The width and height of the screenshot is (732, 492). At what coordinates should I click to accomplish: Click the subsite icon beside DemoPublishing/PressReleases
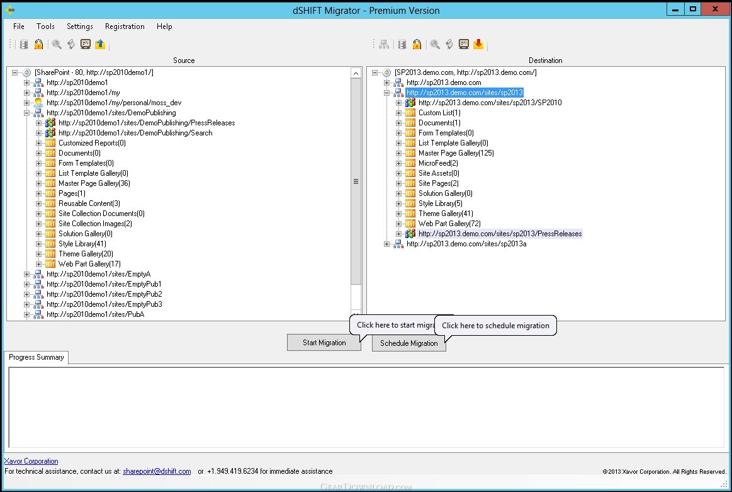point(50,123)
